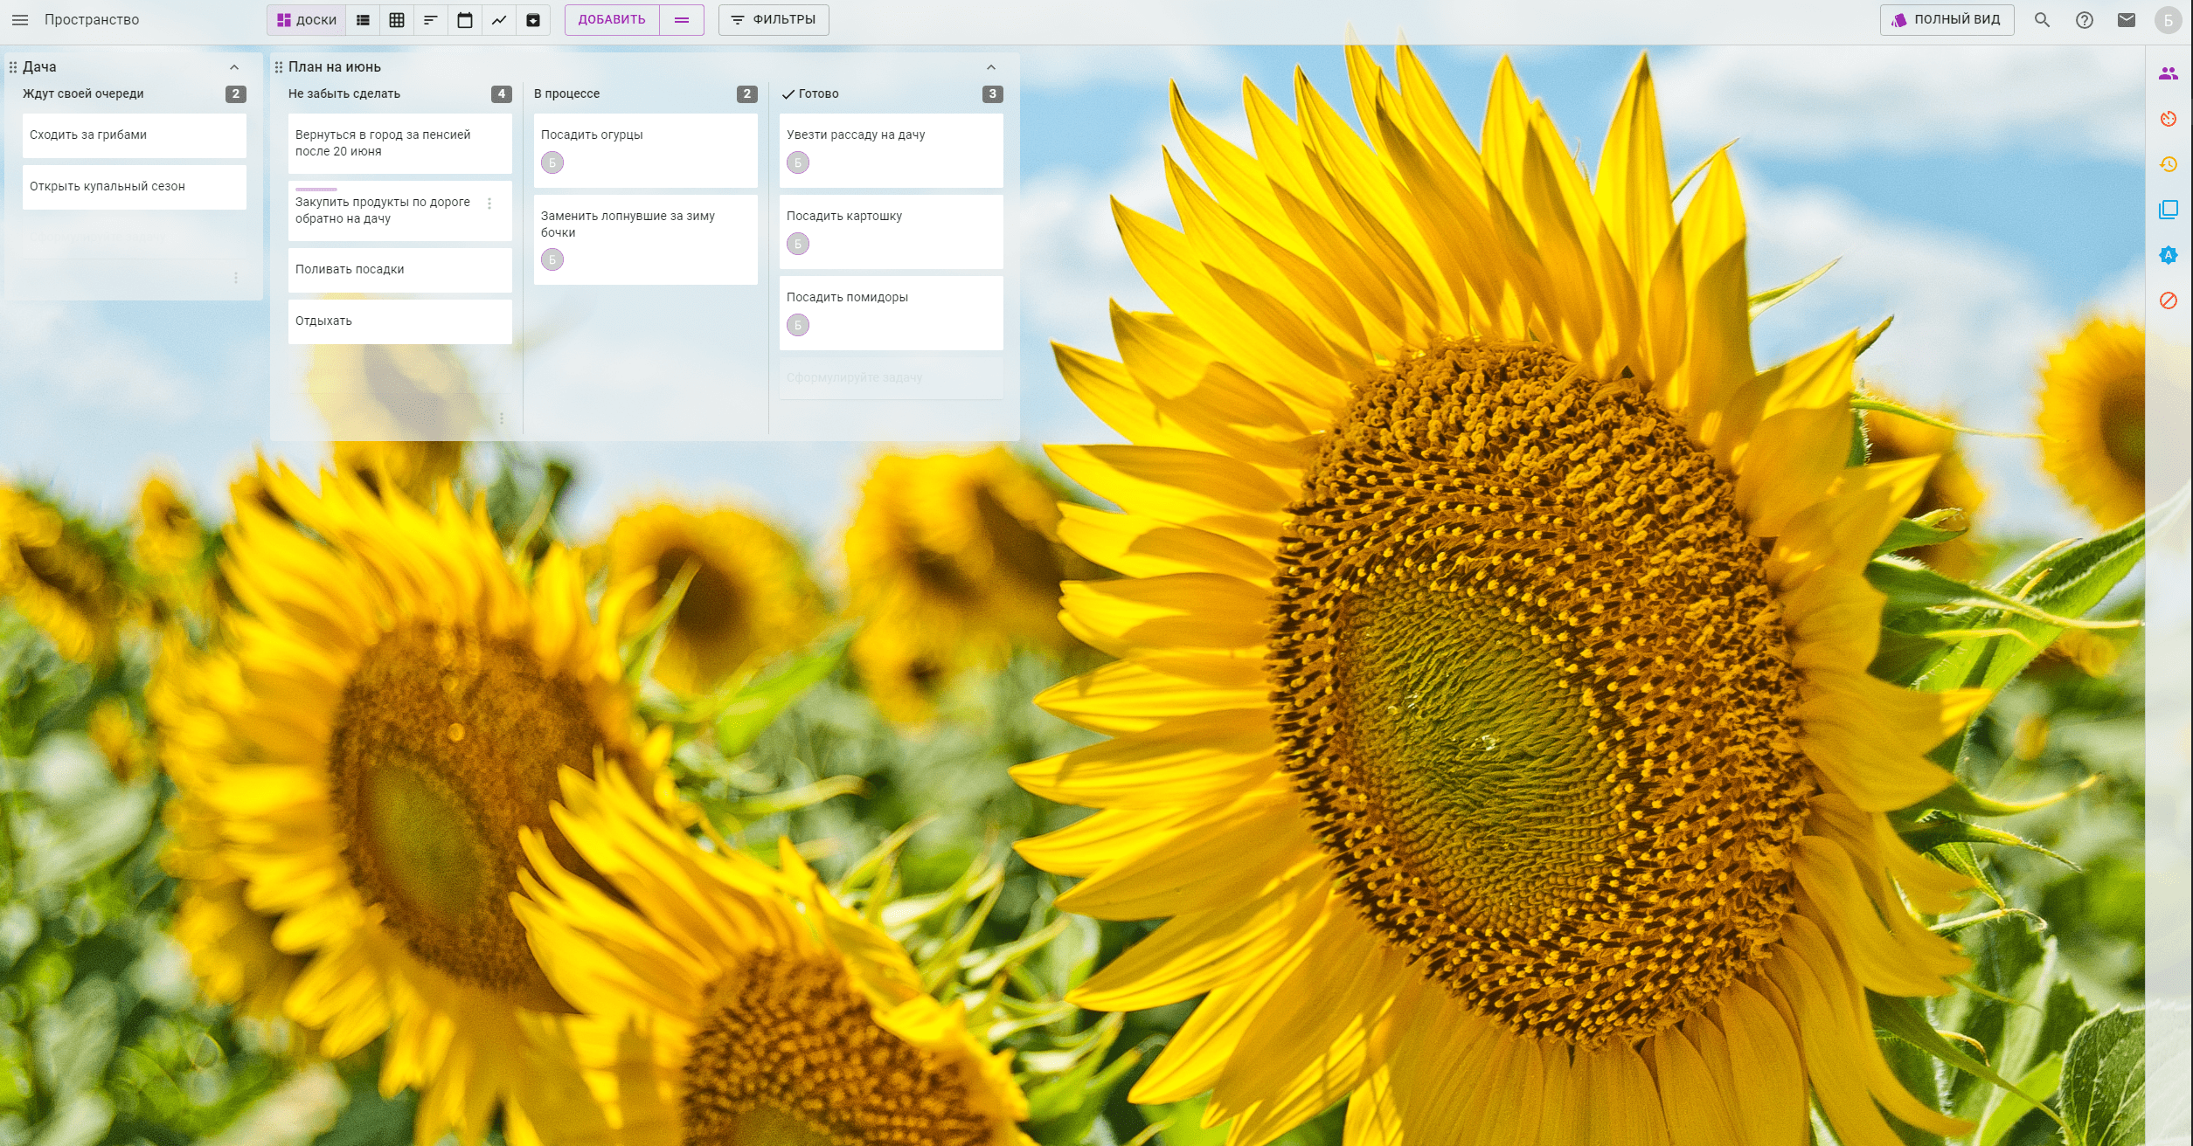Screen dimensions: 2193x1146
Task: Open the calendar view
Action: (x=465, y=19)
